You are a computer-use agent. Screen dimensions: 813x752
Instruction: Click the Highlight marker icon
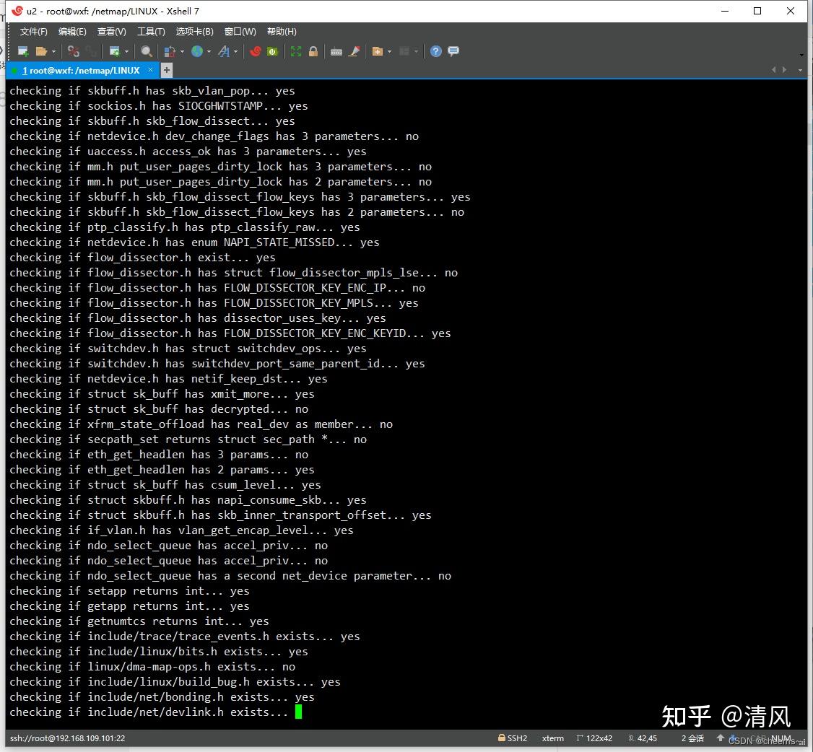[x=354, y=51]
